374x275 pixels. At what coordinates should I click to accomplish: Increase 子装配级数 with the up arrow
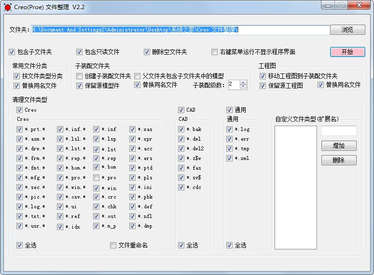pos(243,82)
